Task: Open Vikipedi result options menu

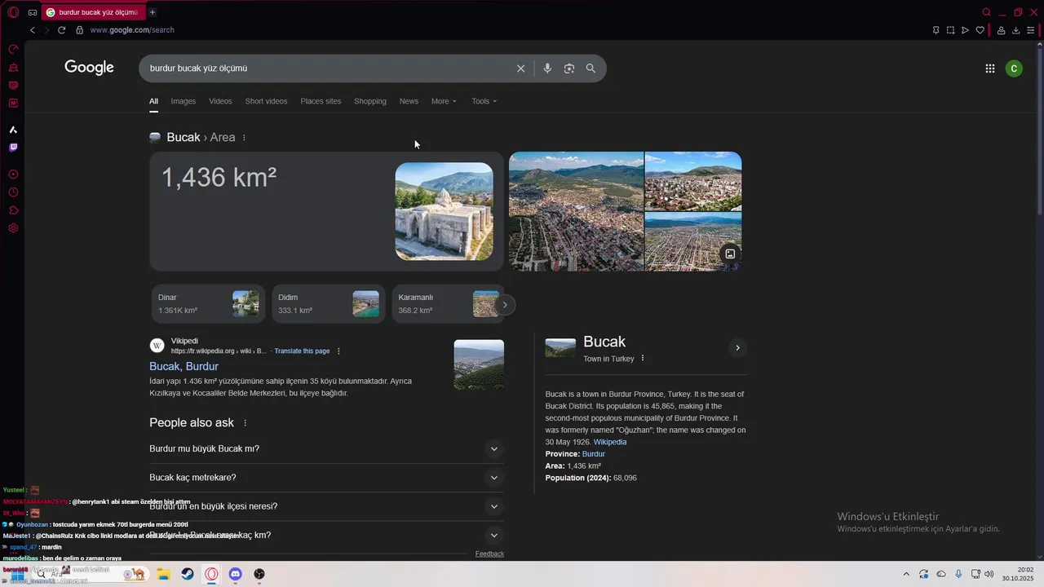Action: tap(338, 351)
